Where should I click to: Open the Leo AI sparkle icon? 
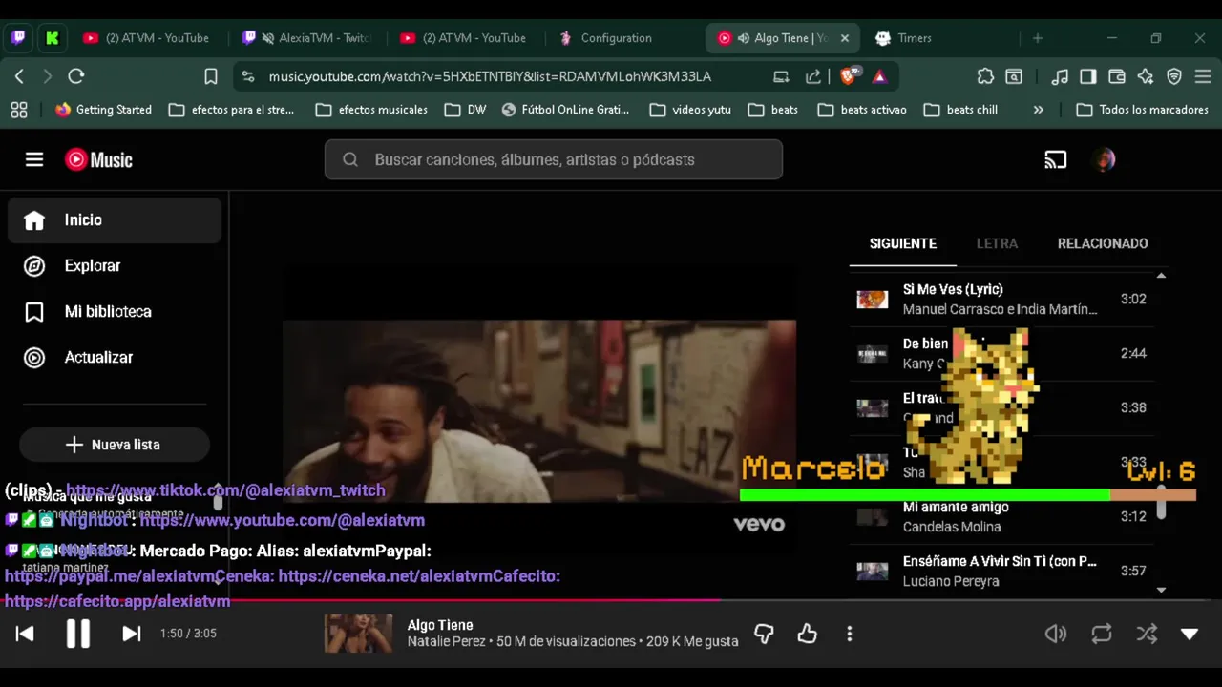(x=1146, y=76)
